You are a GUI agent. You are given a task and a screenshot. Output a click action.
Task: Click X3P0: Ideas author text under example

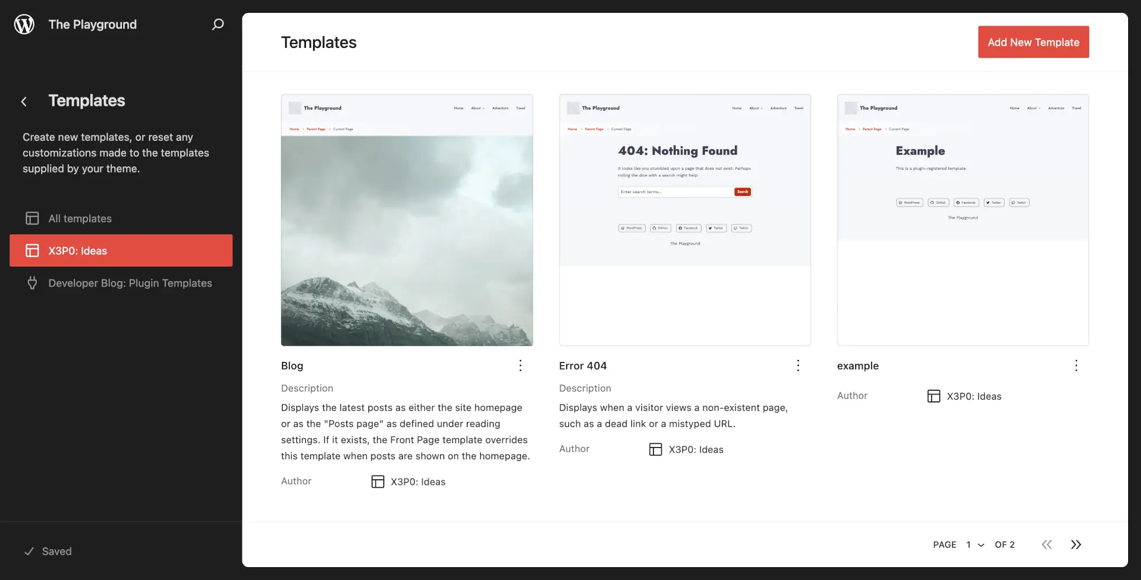974,396
